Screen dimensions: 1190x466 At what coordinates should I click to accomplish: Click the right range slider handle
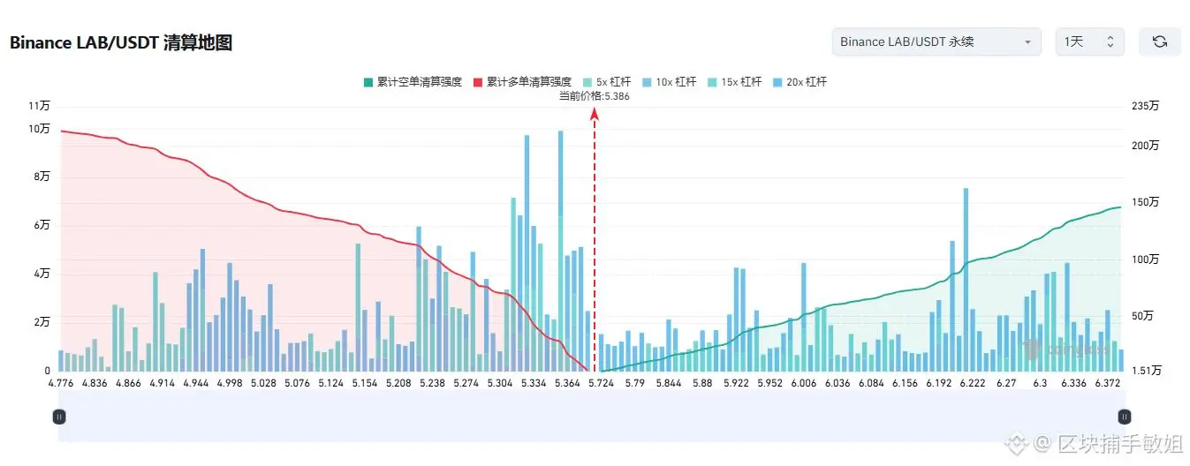click(x=1125, y=417)
